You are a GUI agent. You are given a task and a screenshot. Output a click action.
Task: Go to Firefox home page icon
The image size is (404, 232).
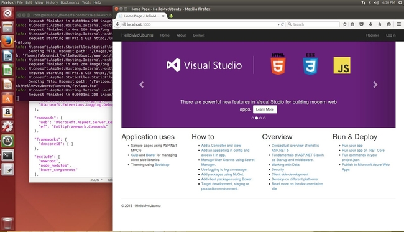tap(380, 24)
